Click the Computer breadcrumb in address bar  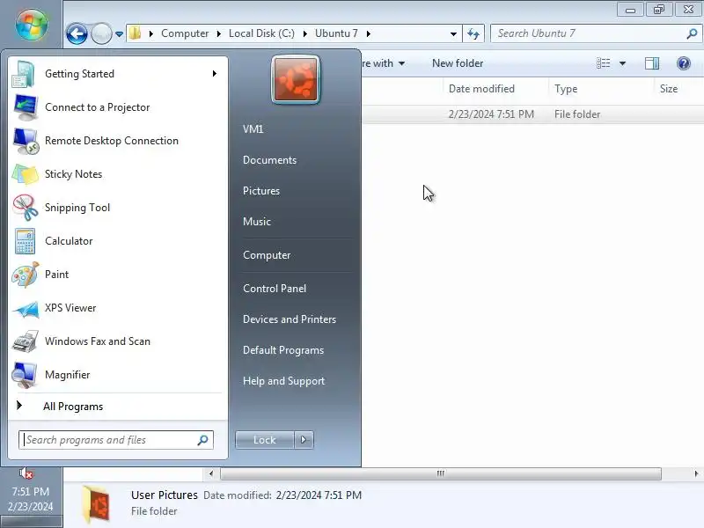click(185, 33)
